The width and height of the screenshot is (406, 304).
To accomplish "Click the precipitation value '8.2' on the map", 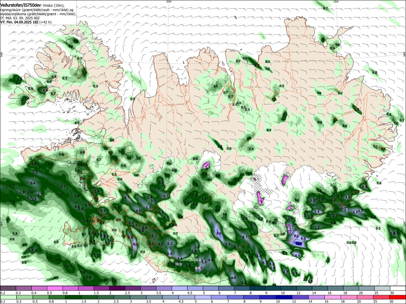I will click(135, 244).
